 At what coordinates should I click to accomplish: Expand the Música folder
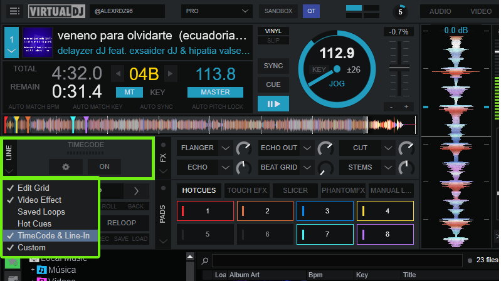tap(33, 270)
